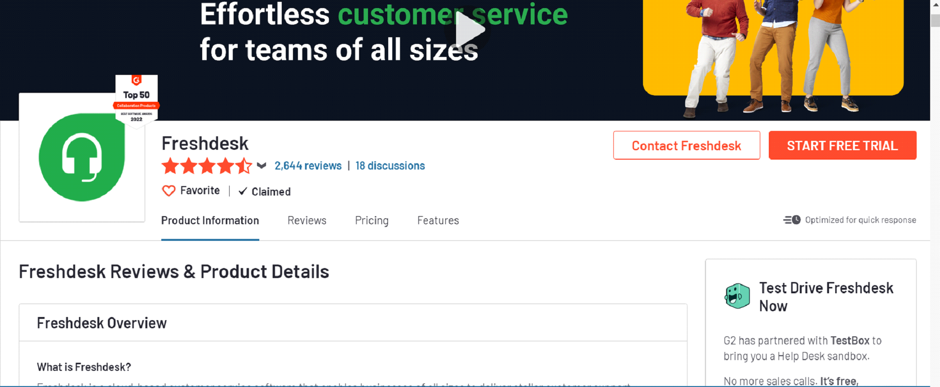The width and height of the screenshot is (940, 387).
Task: Click the G2 Top 50 award badge
Action: [x=137, y=101]
